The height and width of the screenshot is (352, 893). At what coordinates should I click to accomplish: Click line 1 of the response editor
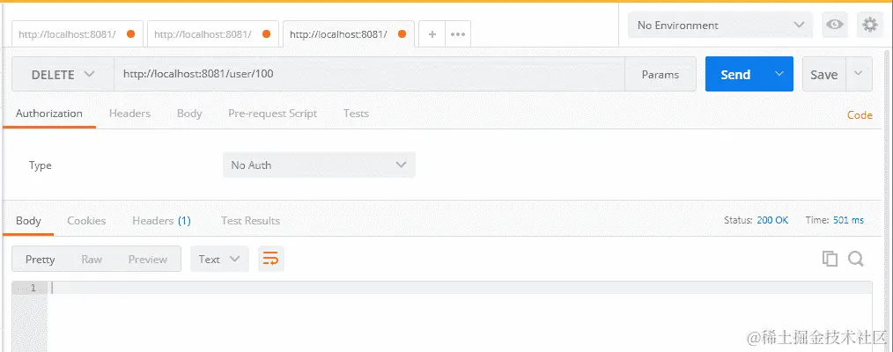(459, 288)
